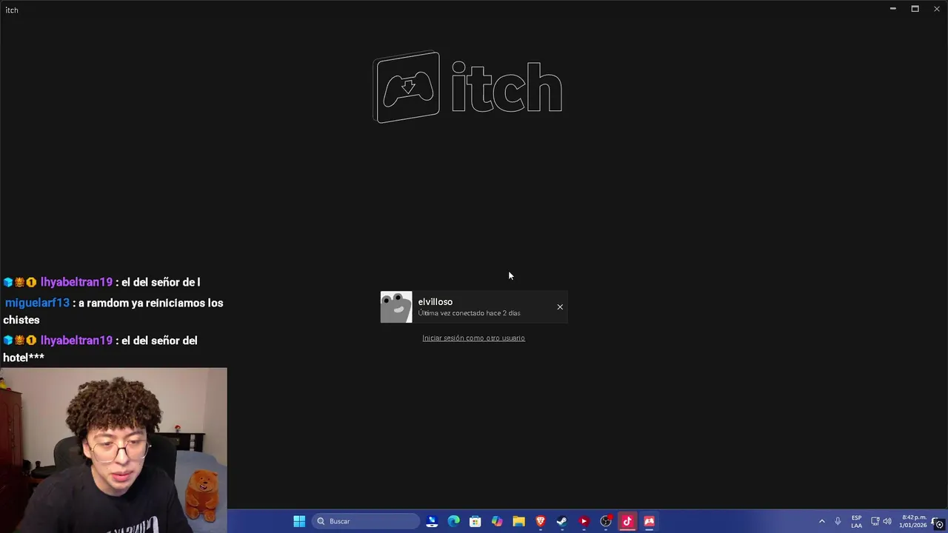Click the elvilloso profile avatar
Viewport: 948px width, 533px height.
[396, 307]
